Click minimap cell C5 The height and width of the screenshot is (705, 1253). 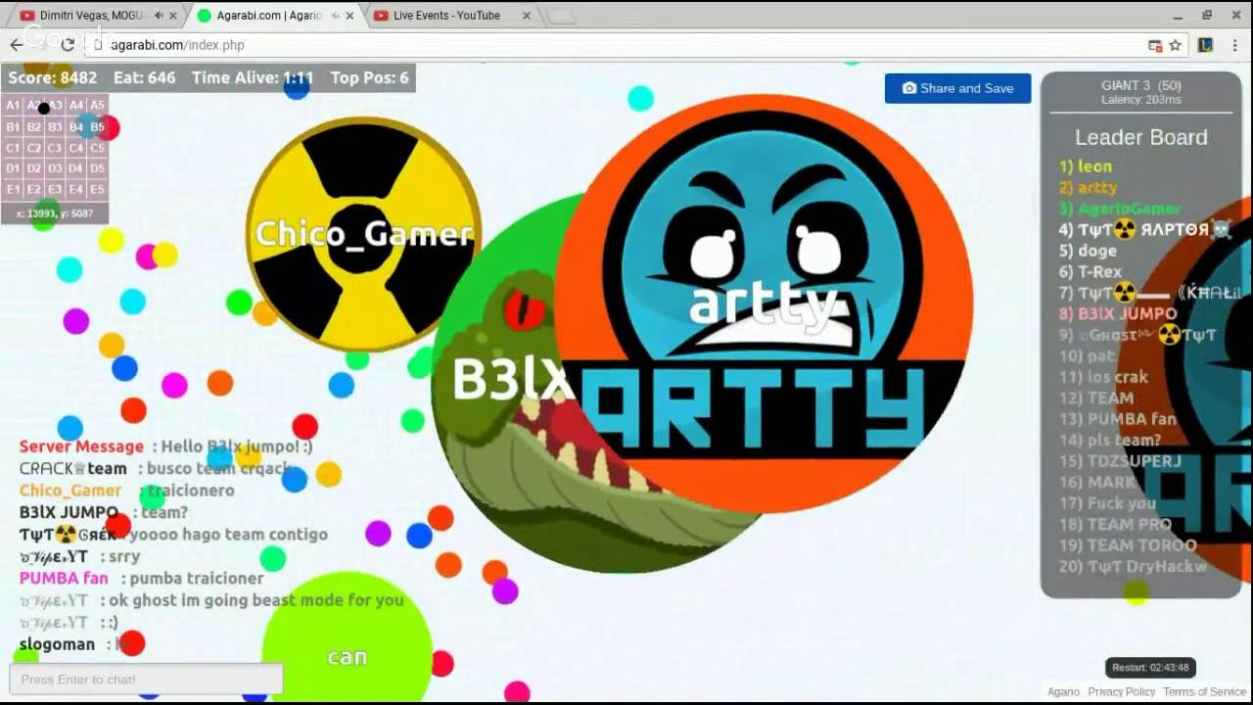[97, 148]
